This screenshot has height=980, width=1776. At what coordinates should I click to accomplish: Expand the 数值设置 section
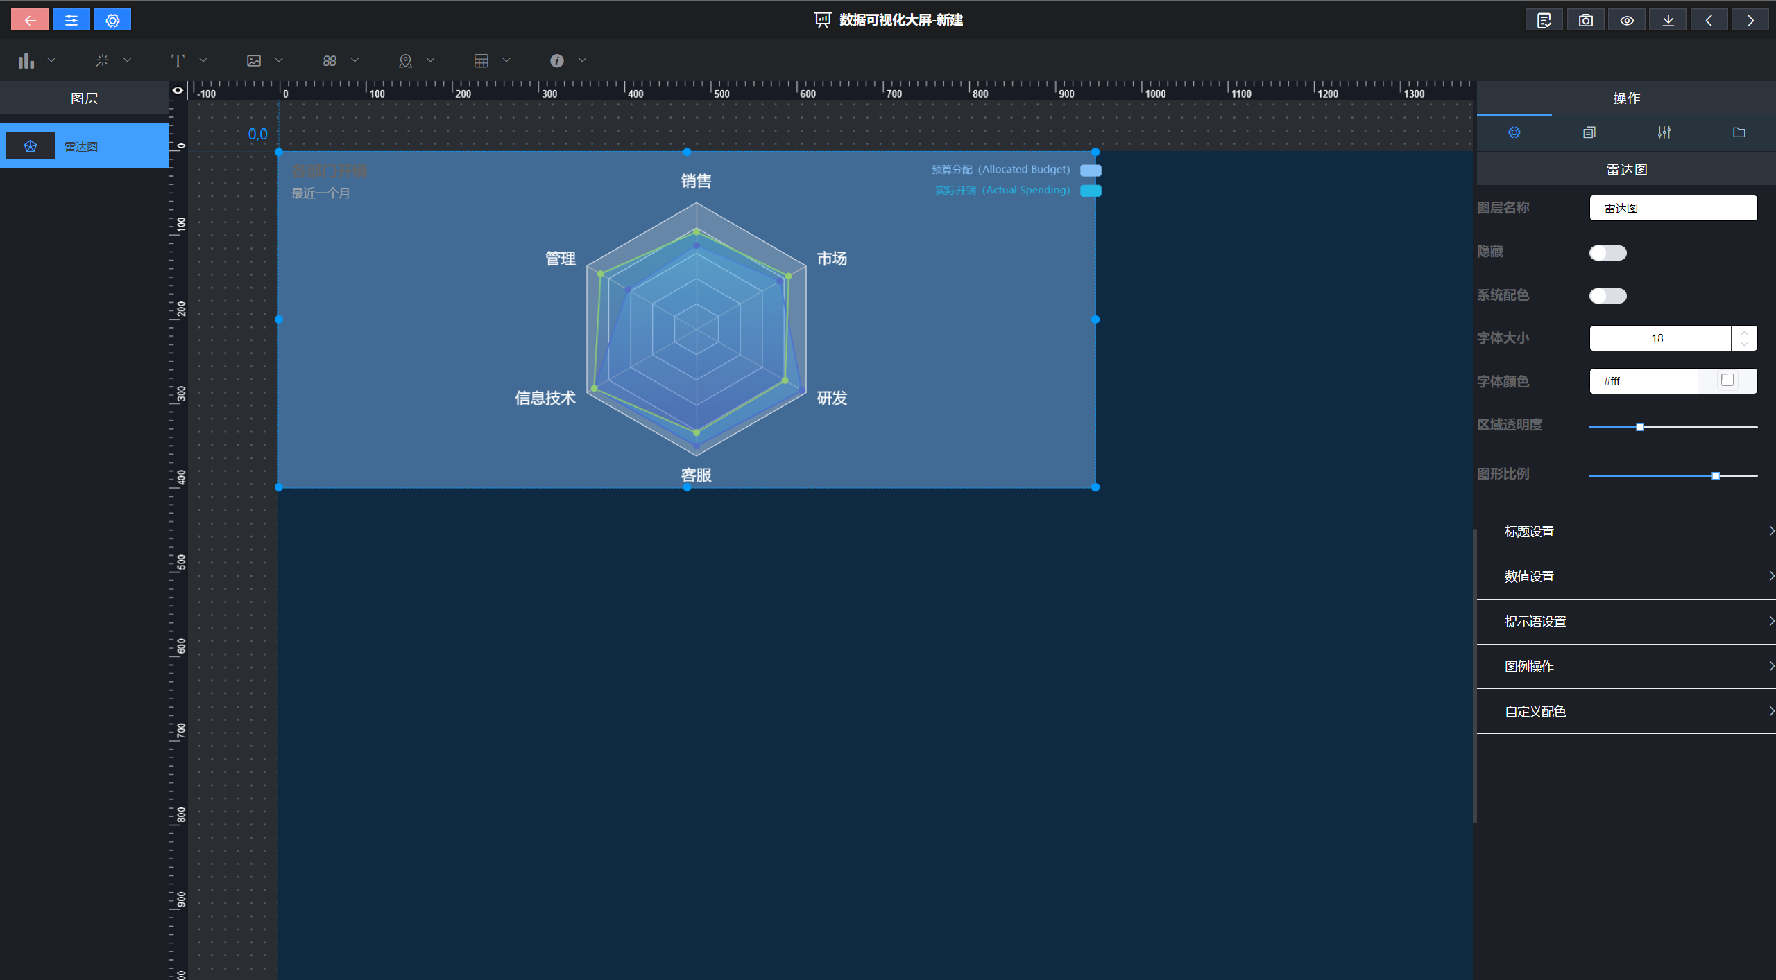point(1626,577)
